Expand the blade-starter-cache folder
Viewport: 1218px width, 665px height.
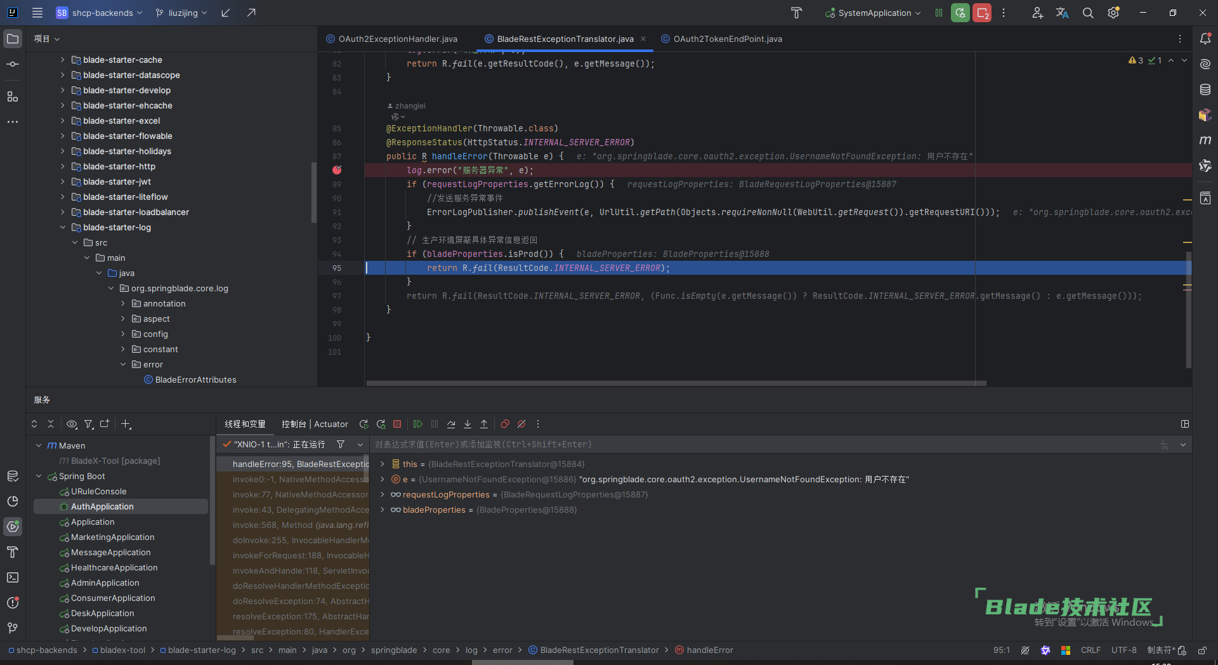click(62, 60)
